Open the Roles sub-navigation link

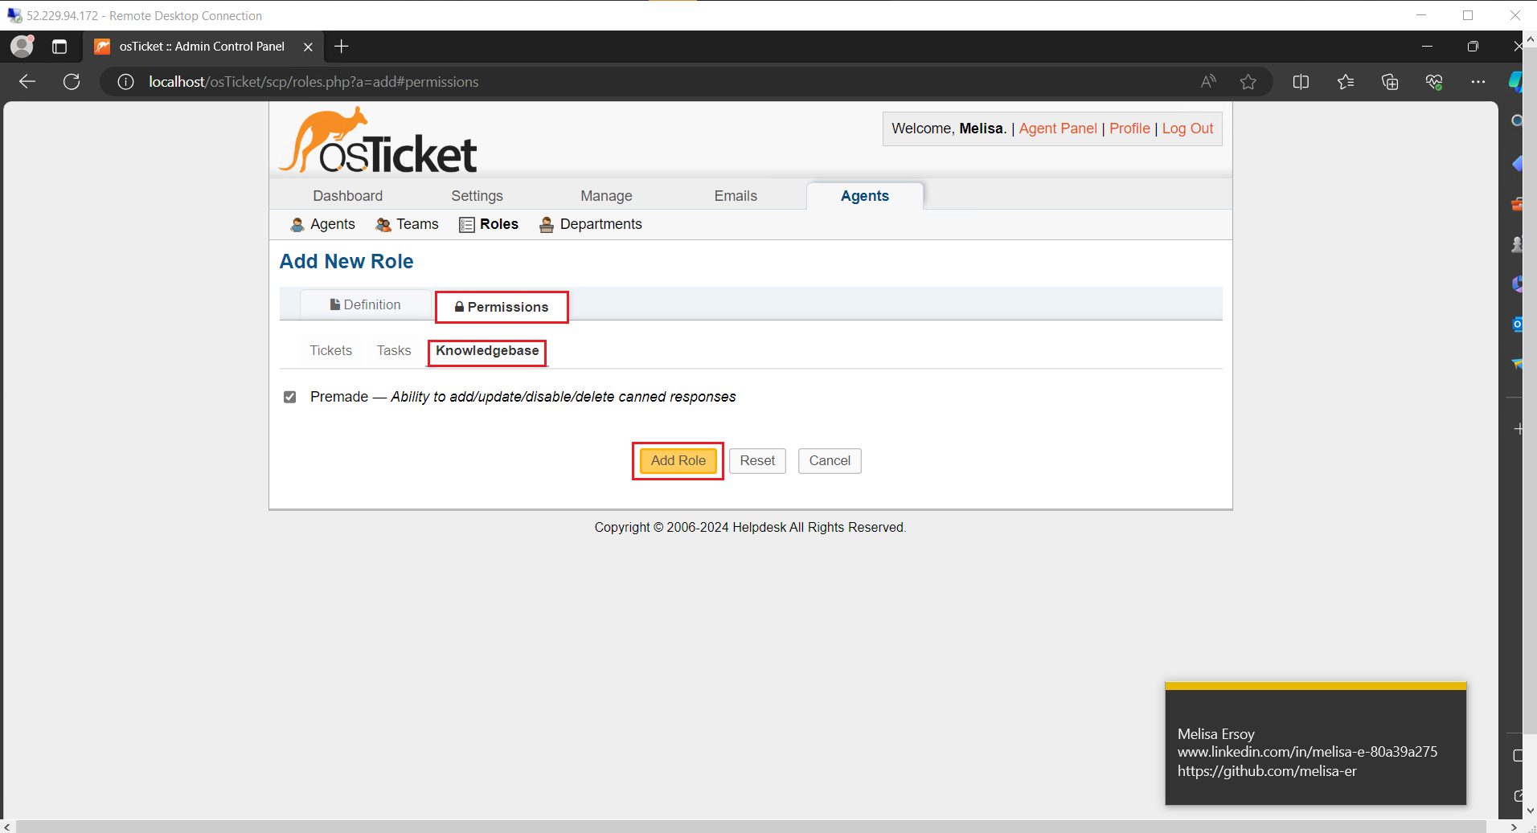pos(489,224)
